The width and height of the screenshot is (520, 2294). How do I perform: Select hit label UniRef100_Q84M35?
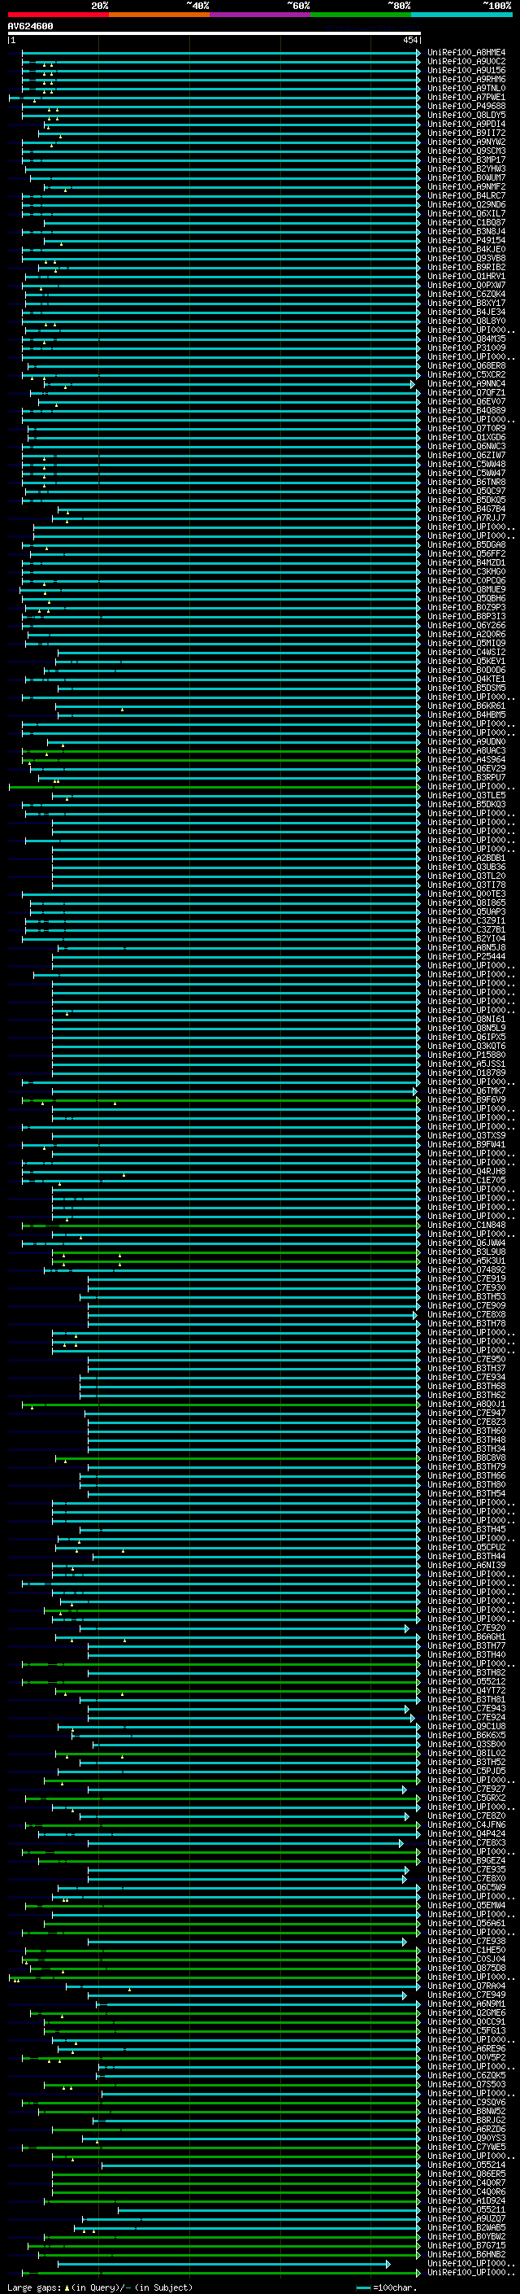(x=466, y=339)
